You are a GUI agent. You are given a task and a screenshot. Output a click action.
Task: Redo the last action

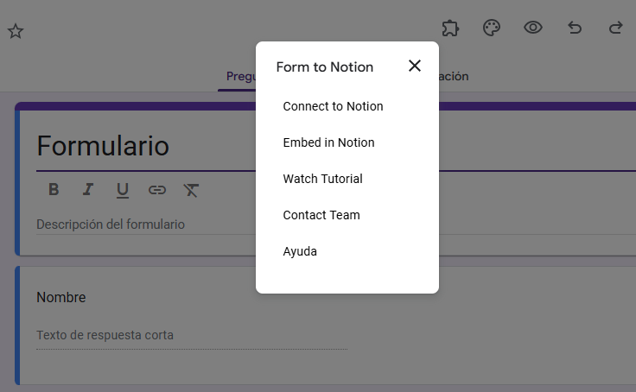point(615,28)
